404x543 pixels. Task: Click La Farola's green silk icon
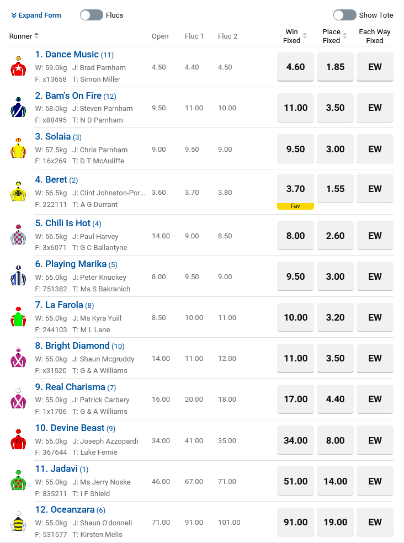(x=18, y=317)
